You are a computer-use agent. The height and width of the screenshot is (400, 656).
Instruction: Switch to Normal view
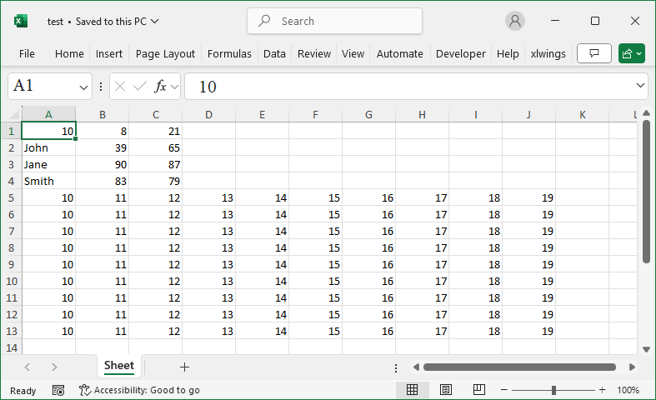412,390
